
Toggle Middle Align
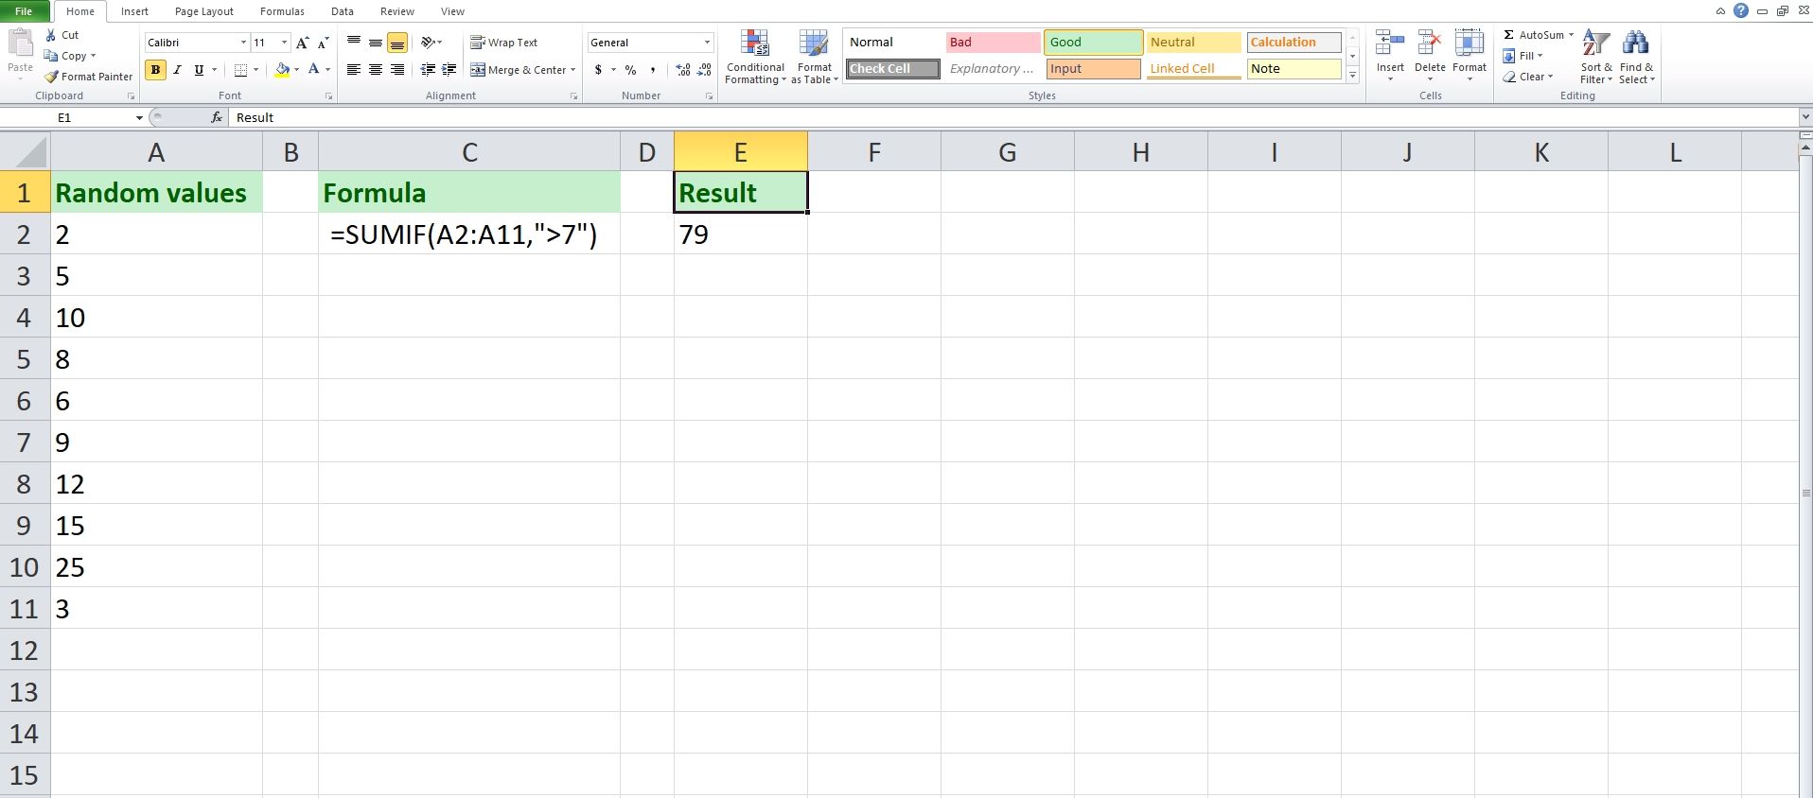376,43
